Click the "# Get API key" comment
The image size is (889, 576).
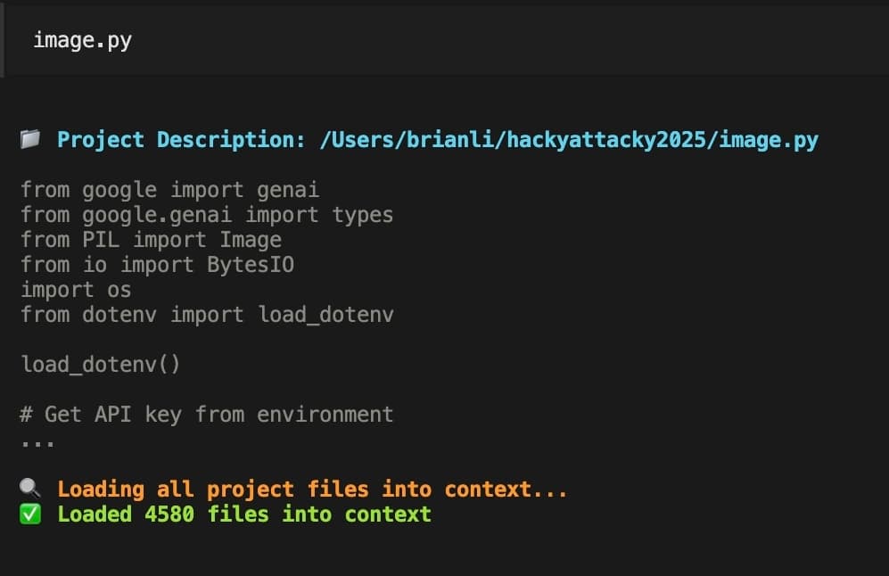(x=207, y=415)
